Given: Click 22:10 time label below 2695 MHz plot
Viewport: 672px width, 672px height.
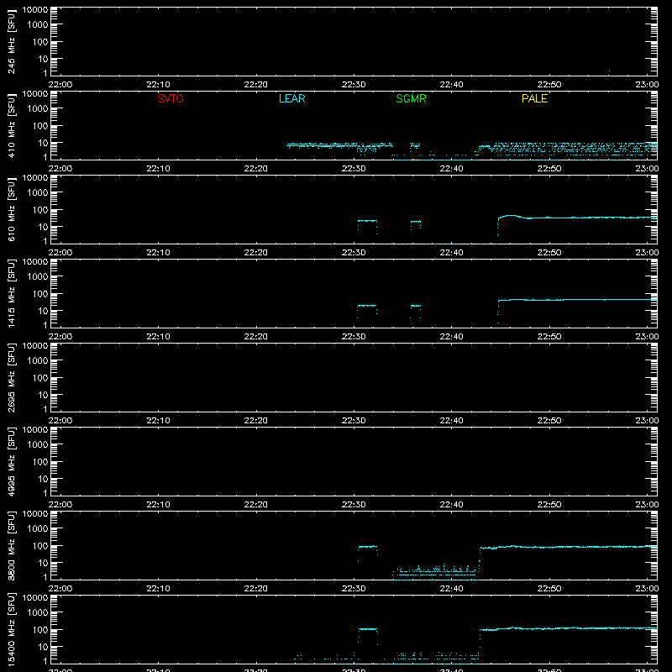Looking at the screenshot, I should 158,421.
